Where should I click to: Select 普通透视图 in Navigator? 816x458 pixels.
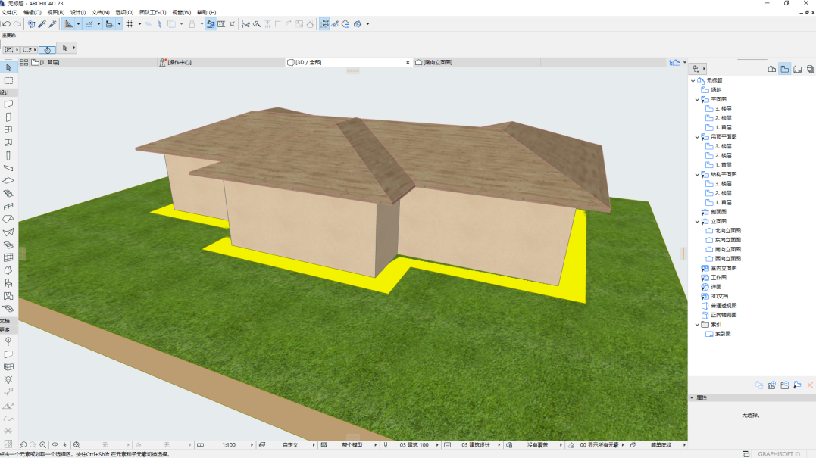click(724, 306)
